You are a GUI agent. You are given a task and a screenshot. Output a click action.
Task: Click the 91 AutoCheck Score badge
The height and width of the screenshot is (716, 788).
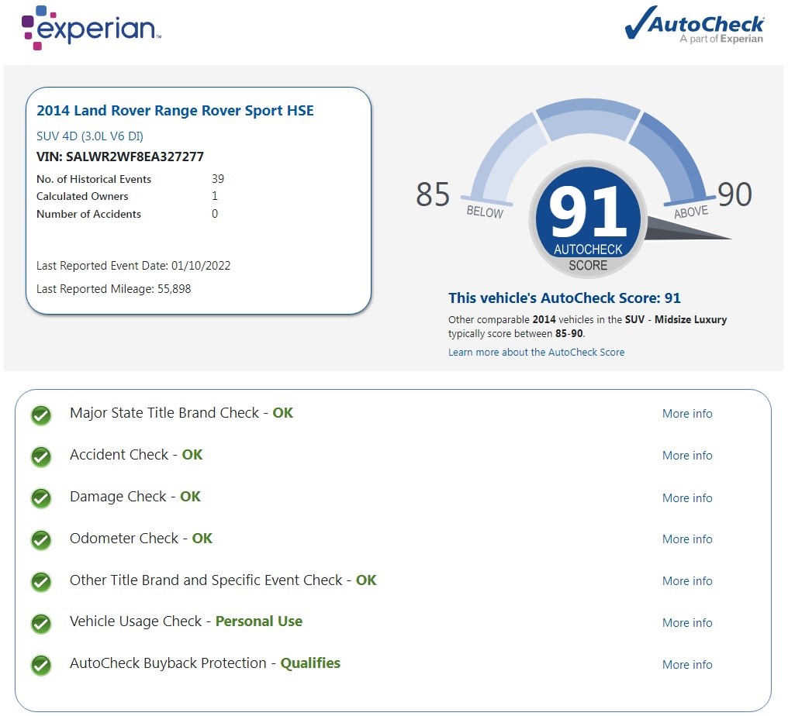[x=588, y=219]
